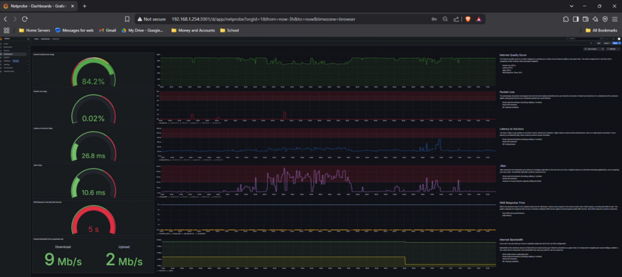Bookmark this page using the bookmark icon
Screen dimensions: 622x277
pyautogui.click(x=127, y=19)
